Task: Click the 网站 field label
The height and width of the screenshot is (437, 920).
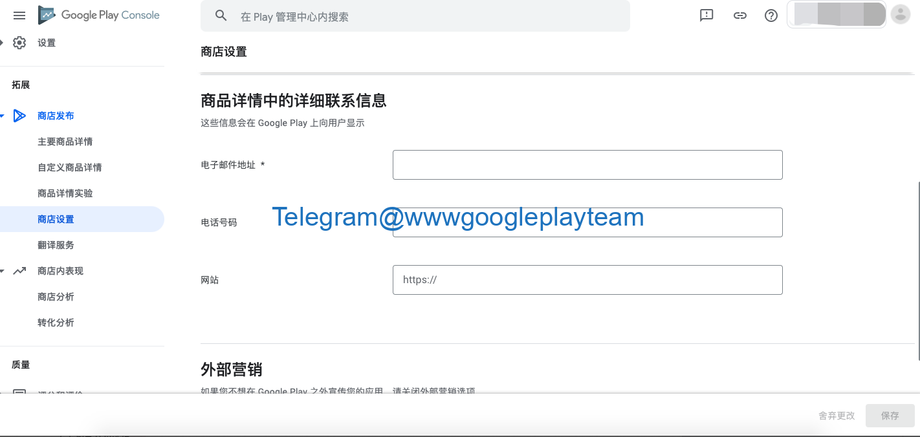Action: pos(210,280)
